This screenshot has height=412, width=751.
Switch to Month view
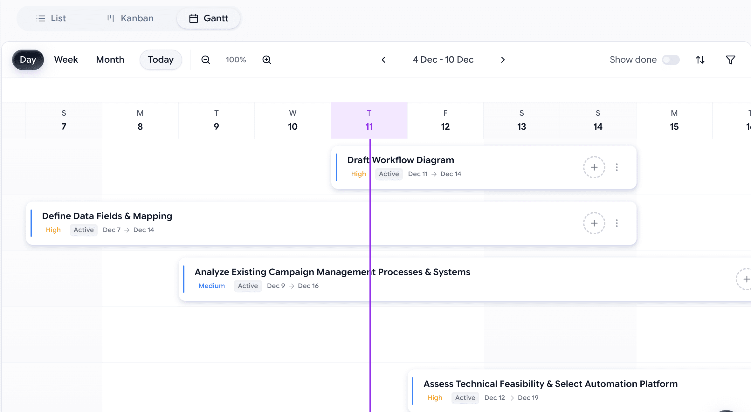110,59
